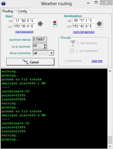The height and width of the screenshot is (149, 113).
Task: Click the ++ more tracks option
Action: (x=73, y=61)
